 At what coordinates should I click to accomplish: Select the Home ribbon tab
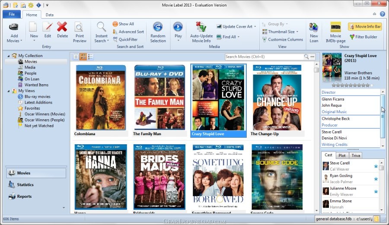click(x=32, y=15)
